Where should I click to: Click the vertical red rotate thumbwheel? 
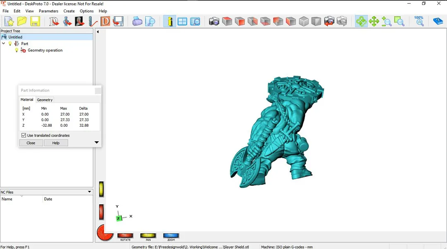pyautogui.click(x=101, y=212)
